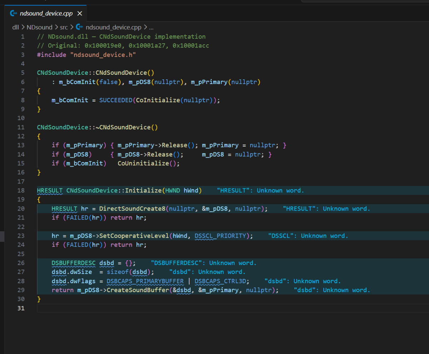The width and height of the screenshot is (429, 354).
Task: Click the "ndsound_device.h" include string
Action: coord(103,55)
